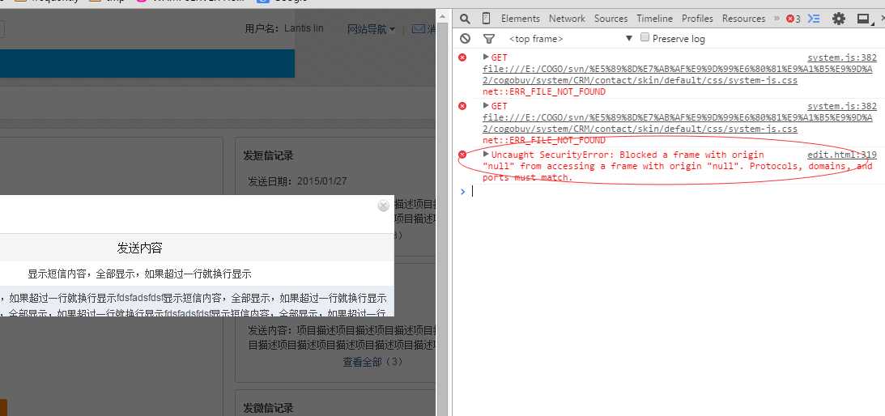Click the red error counter showing 3
885x416 pixels.
(x=794, y=19)
